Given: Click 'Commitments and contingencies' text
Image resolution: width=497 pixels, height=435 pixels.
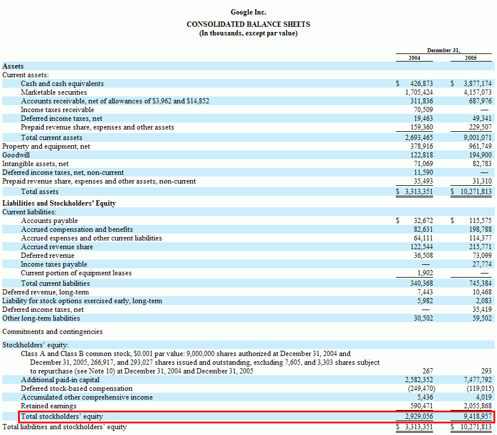Looking at the screenshot, I should click(x=52, y=332).
